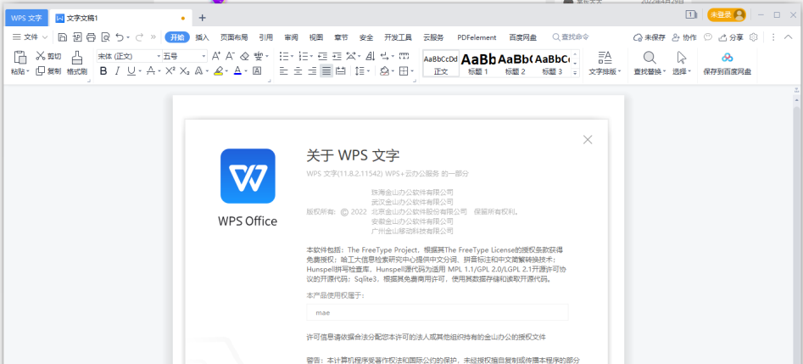Click the Print icon in quick toolbar
This screenshot has height=364, width=803.
[x=92, y=37]
